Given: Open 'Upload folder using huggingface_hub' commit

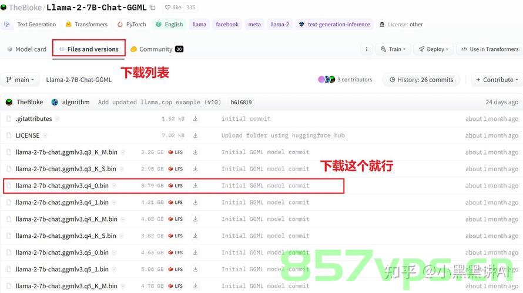Looking at the screenshot, I should pyautogui.click(x=283, y=135).
